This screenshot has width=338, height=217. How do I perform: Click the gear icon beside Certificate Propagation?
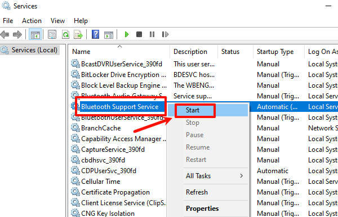point(75,192)
